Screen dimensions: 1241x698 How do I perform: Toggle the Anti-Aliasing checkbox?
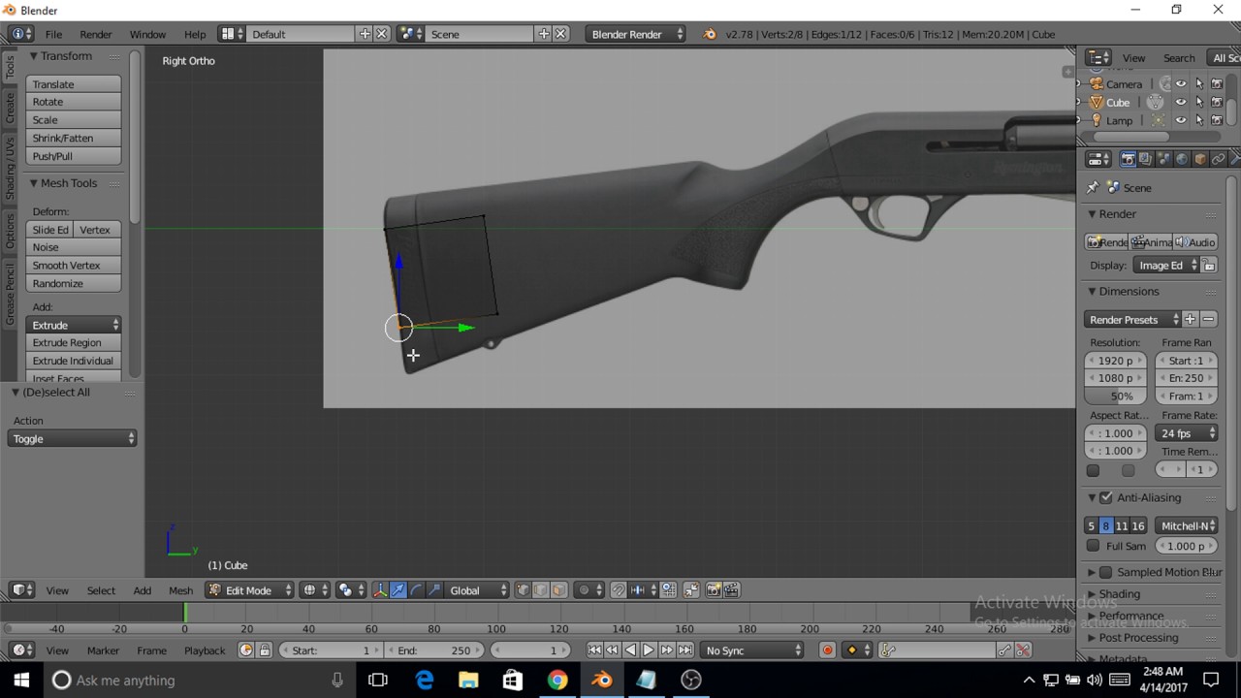coord(1106,498)
